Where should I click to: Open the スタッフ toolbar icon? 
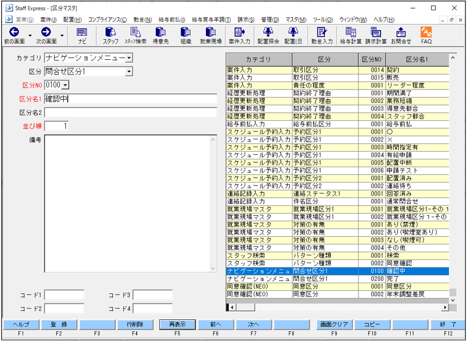(x=110, y=36)
